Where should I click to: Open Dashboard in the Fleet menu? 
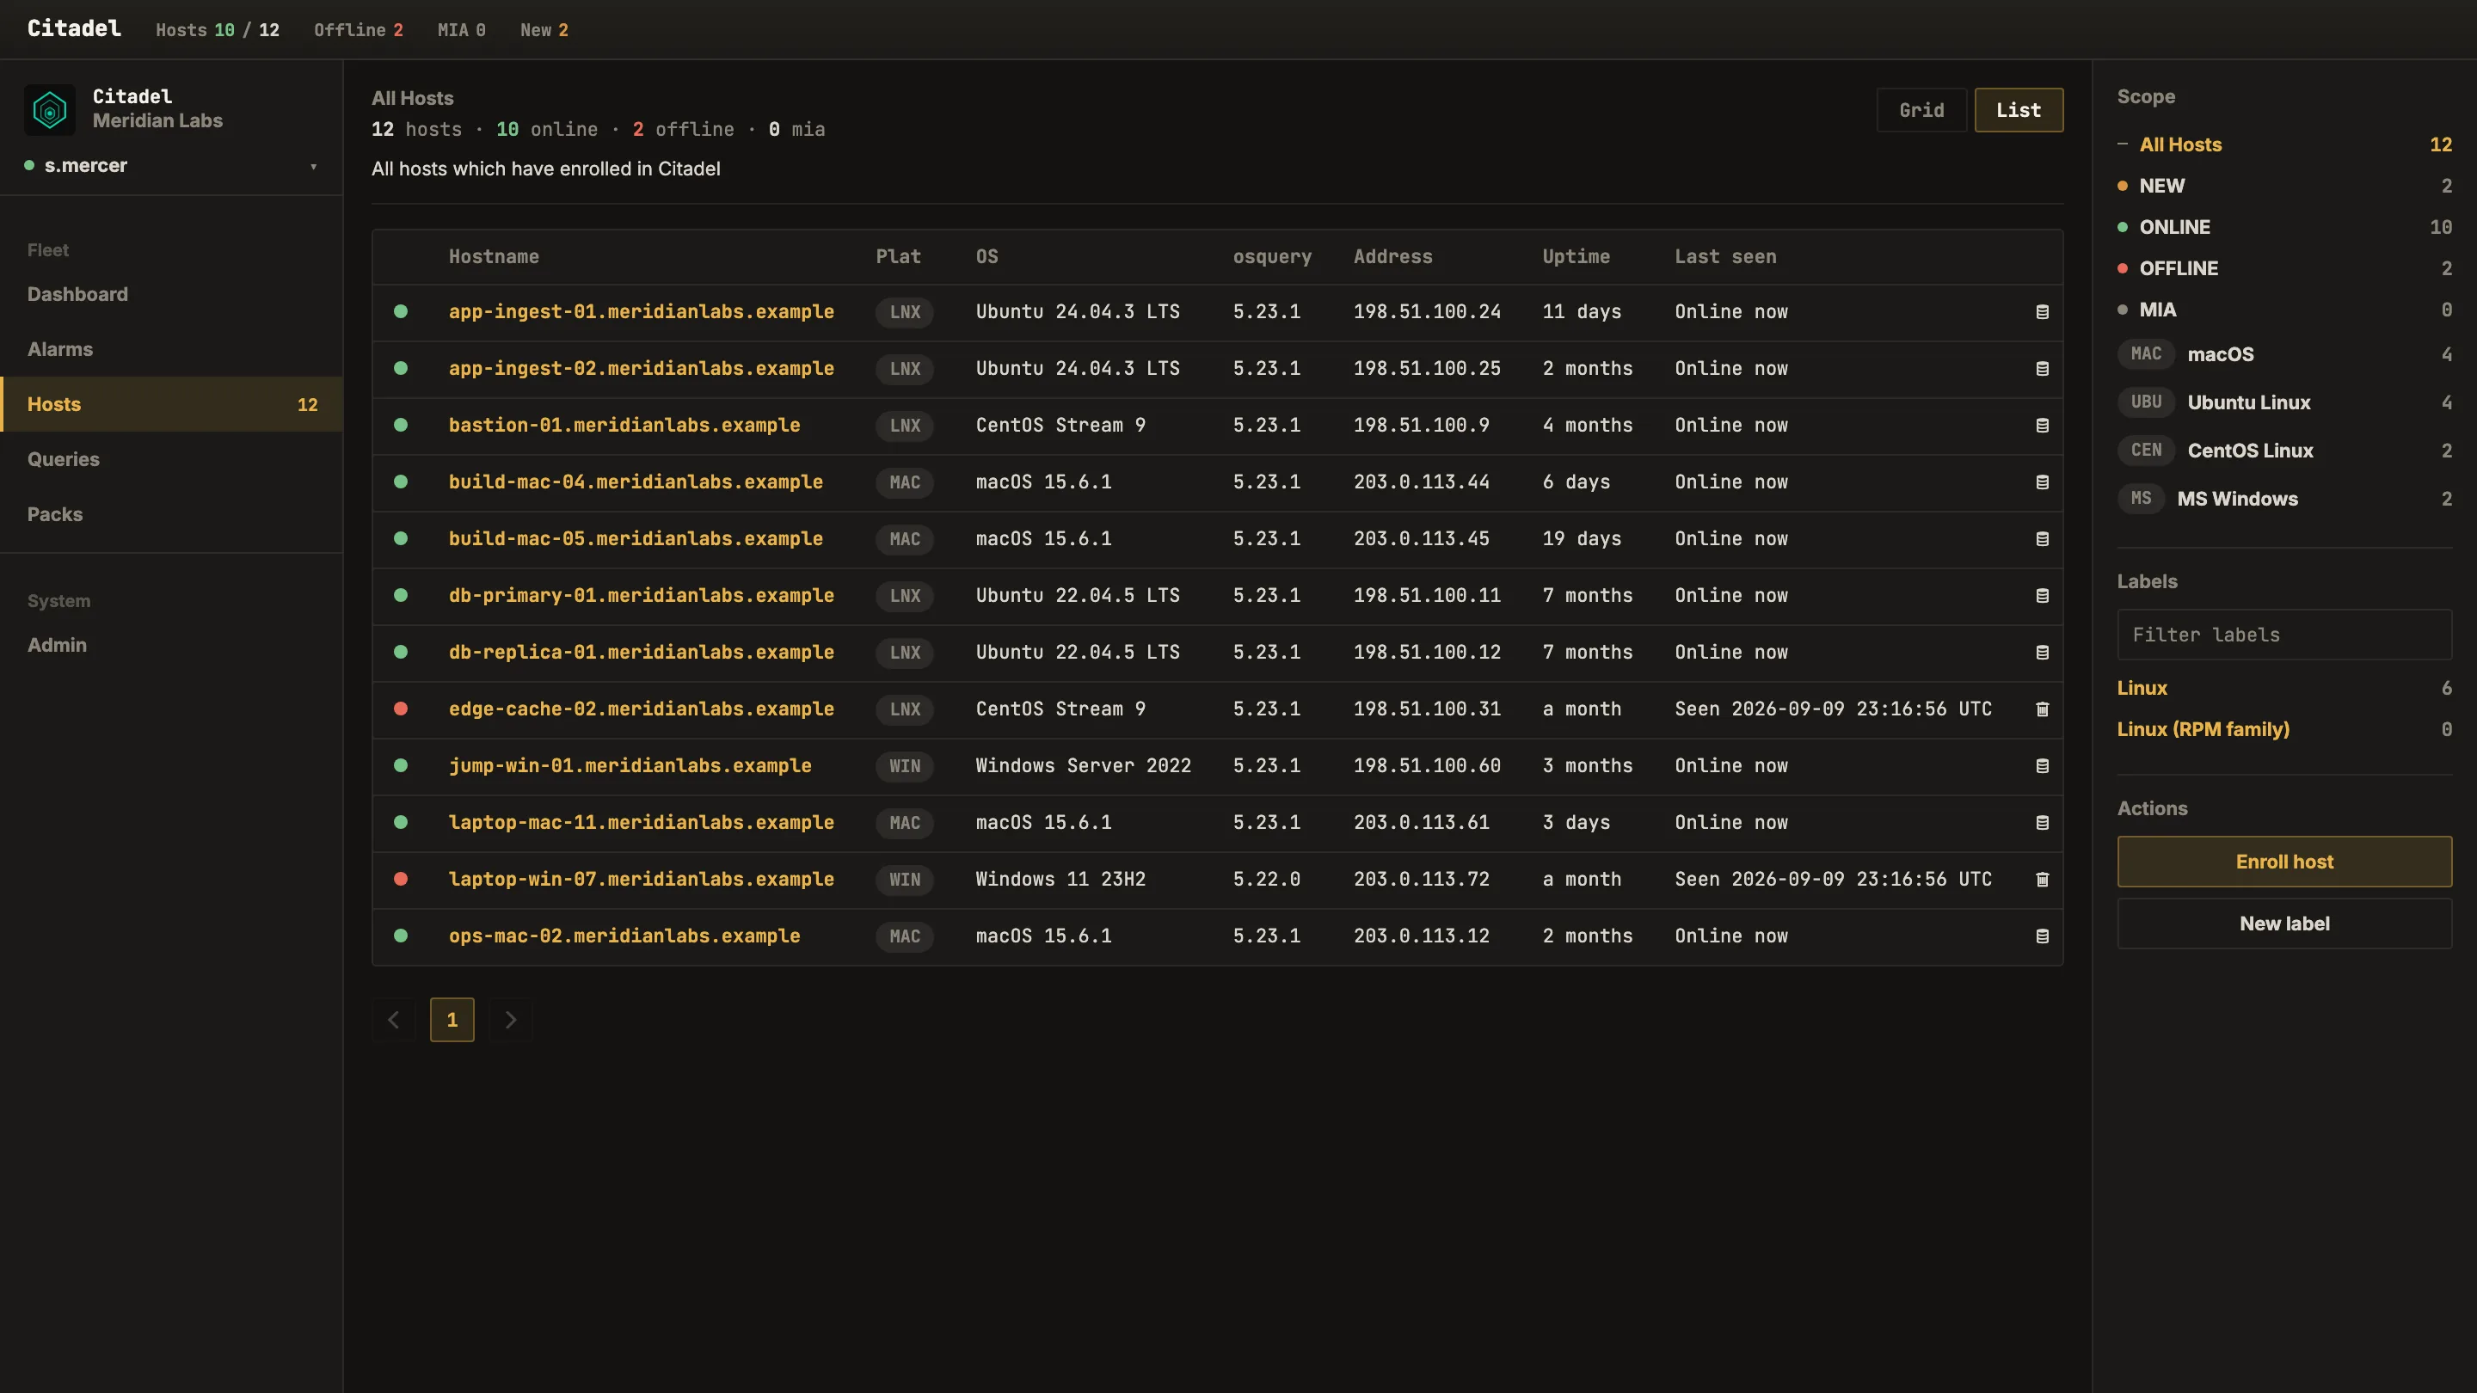tap(77, 295)
